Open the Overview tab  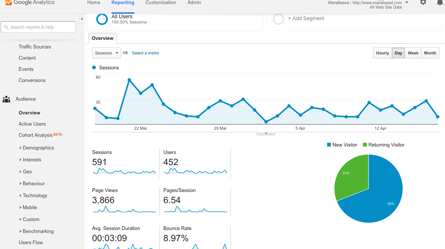click(x=102, y=38)
